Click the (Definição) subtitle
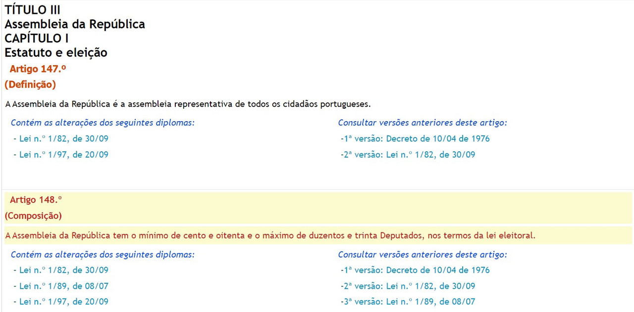The width and height of the screenshot is (634, 312). (30, 85)
